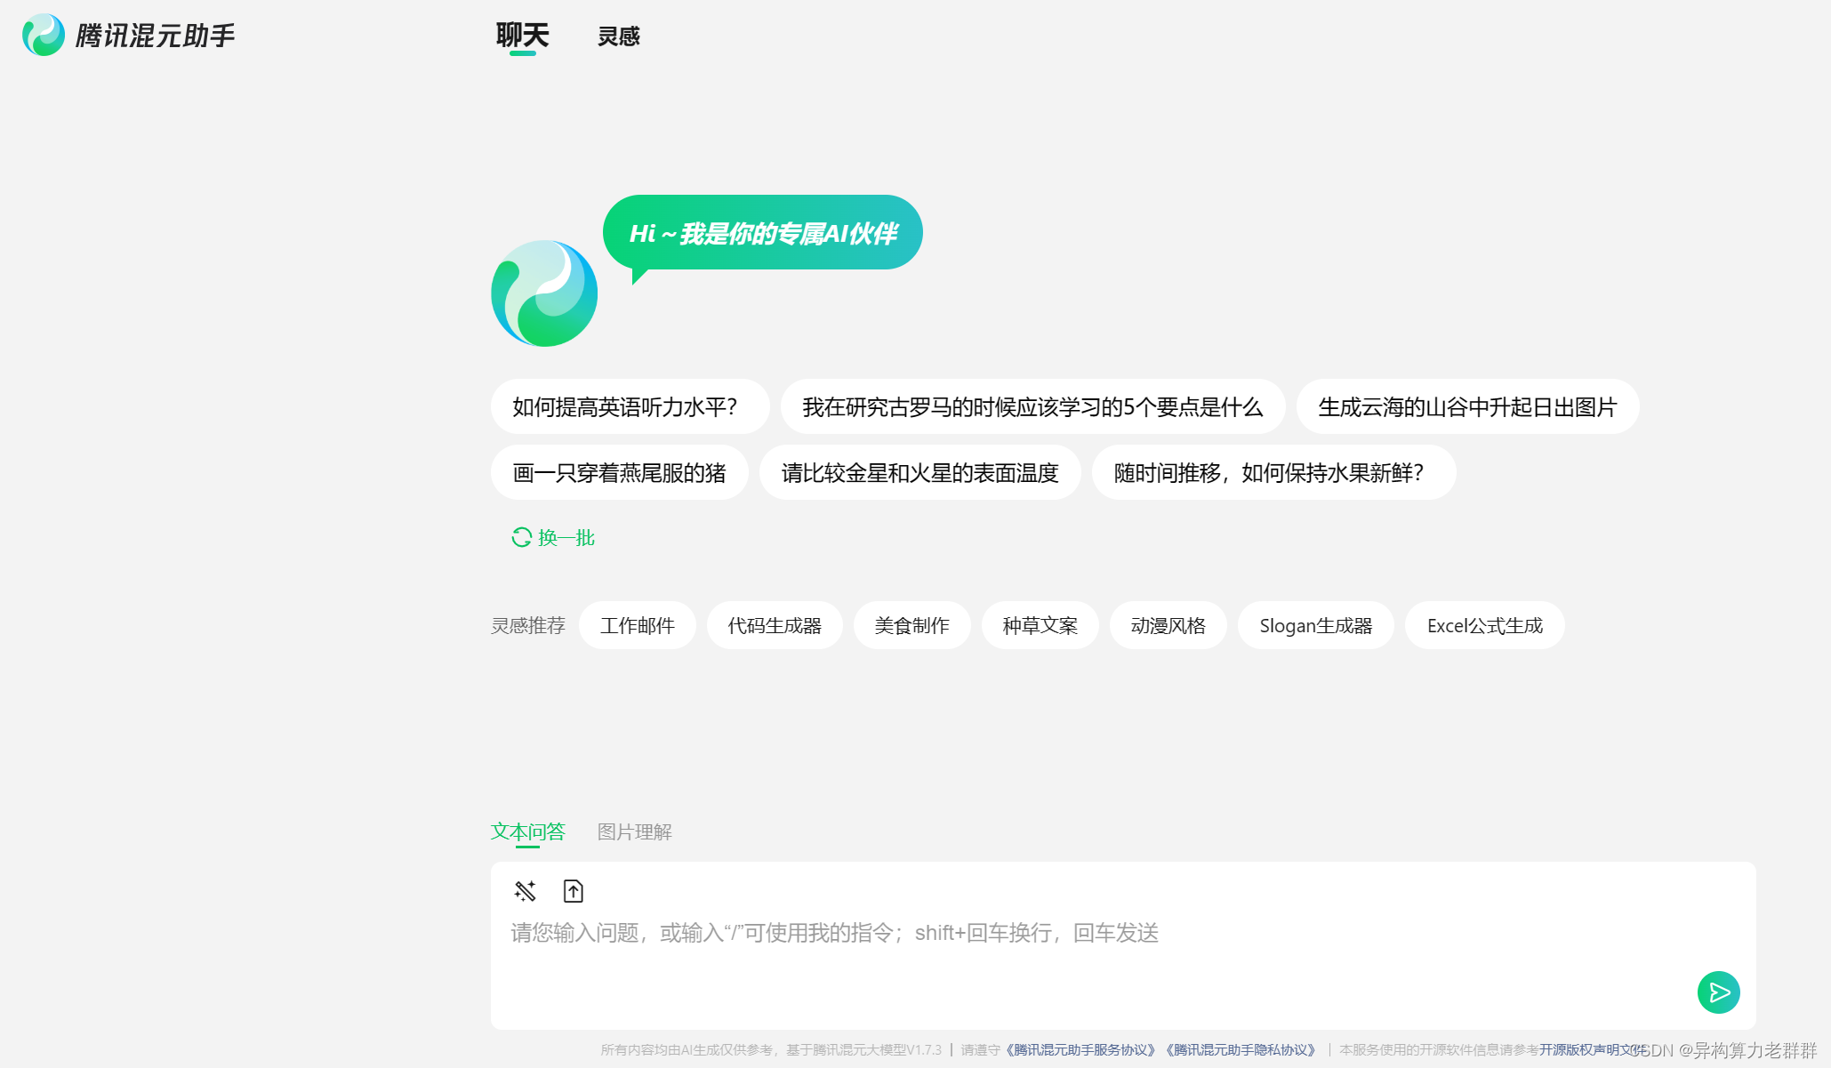
Task: Click the file upload icon
Action: pyautogui.click(x=574, y=890)
